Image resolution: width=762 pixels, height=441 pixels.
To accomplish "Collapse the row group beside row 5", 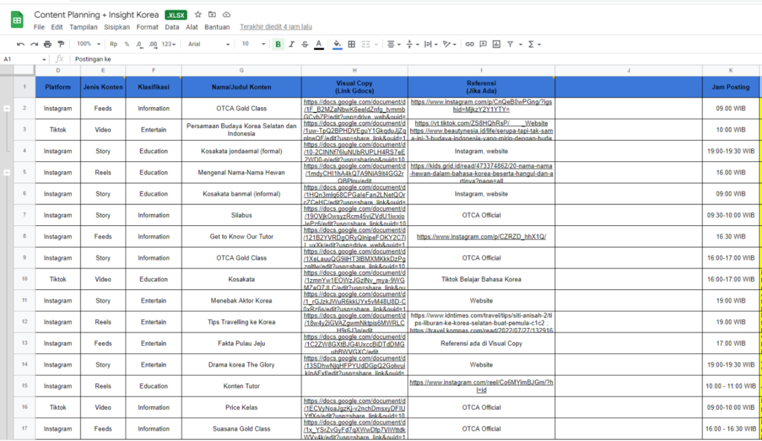I will click(x=7, y=173).
